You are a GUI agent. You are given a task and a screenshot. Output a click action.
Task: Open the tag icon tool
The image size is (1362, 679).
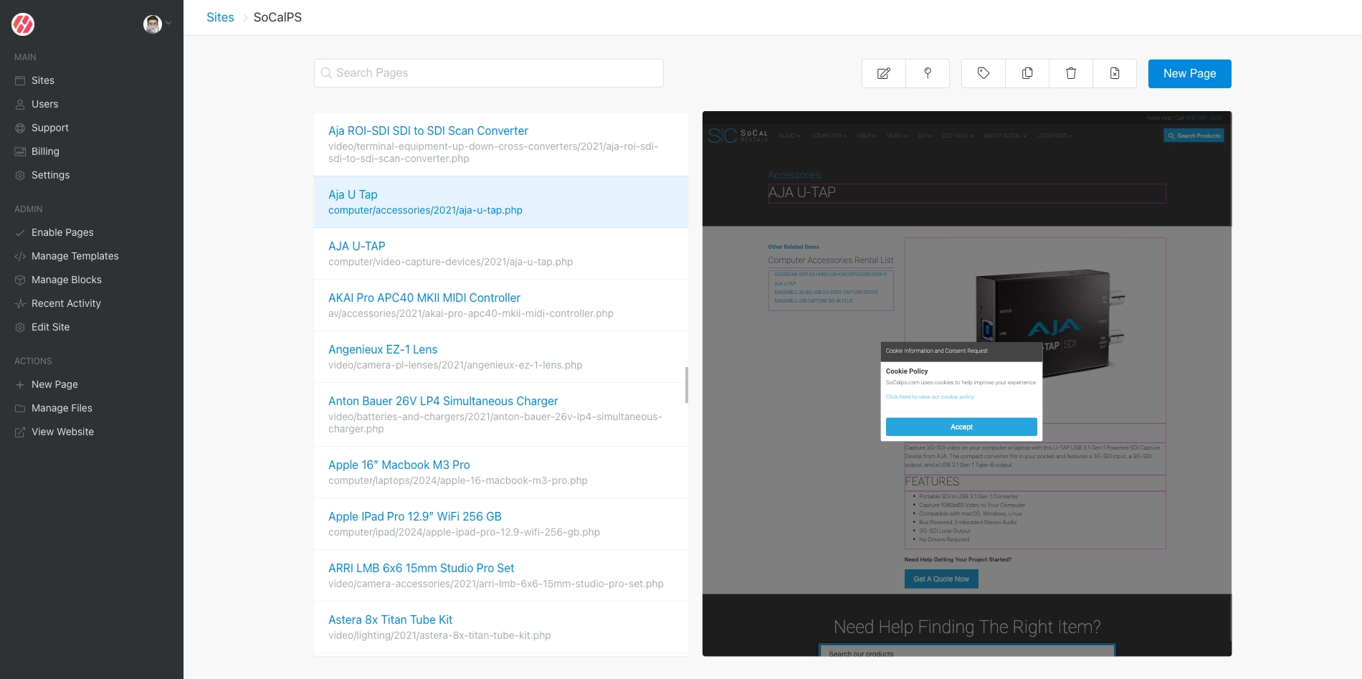click(x=983, y=73)
